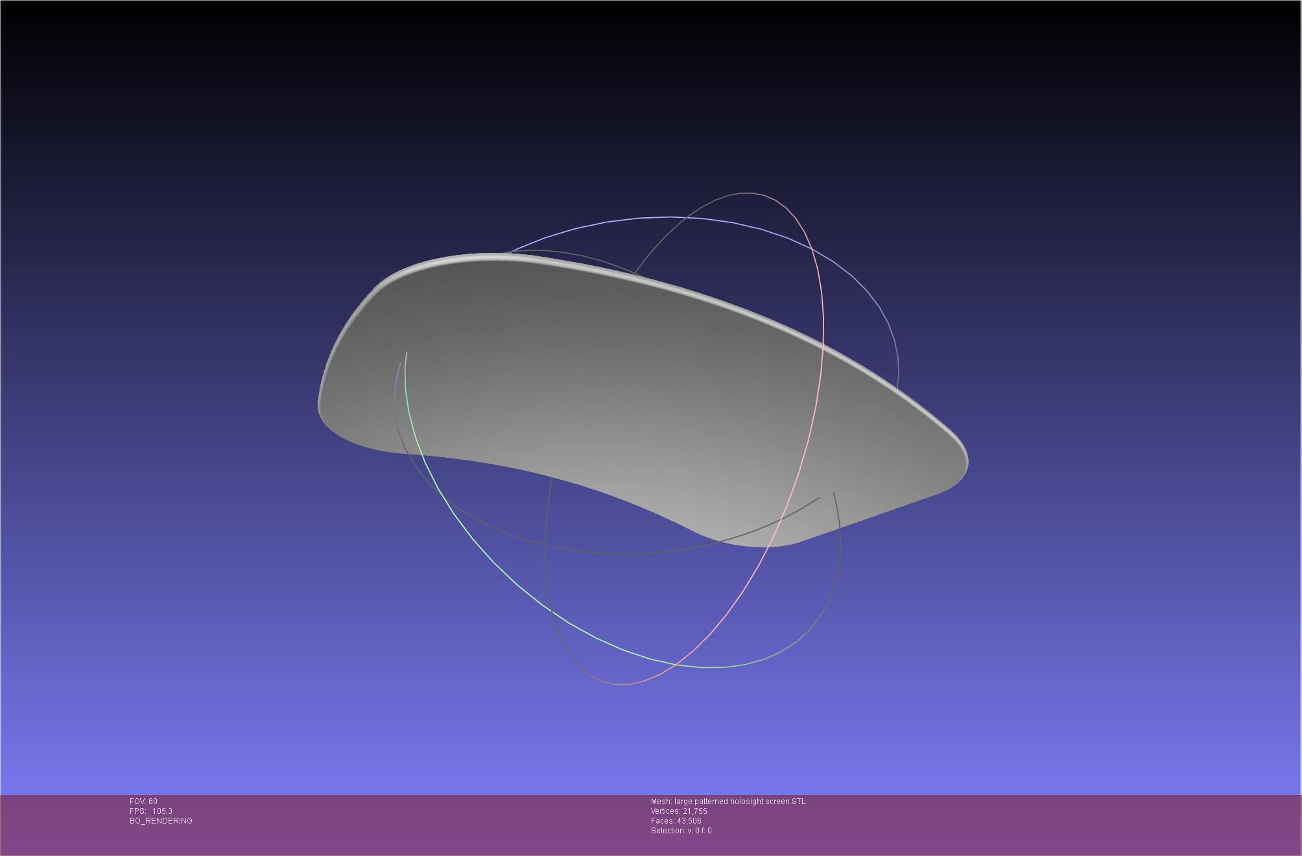Click the Faces: 43,506 count text
1302x856 pixels.
pos(676,821)
